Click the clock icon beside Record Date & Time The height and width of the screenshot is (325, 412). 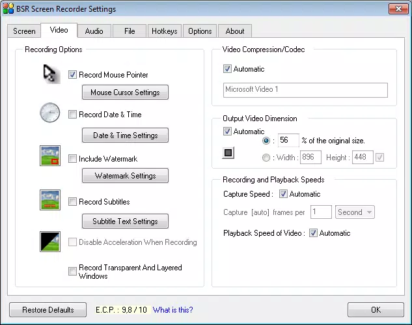point(50,113)
